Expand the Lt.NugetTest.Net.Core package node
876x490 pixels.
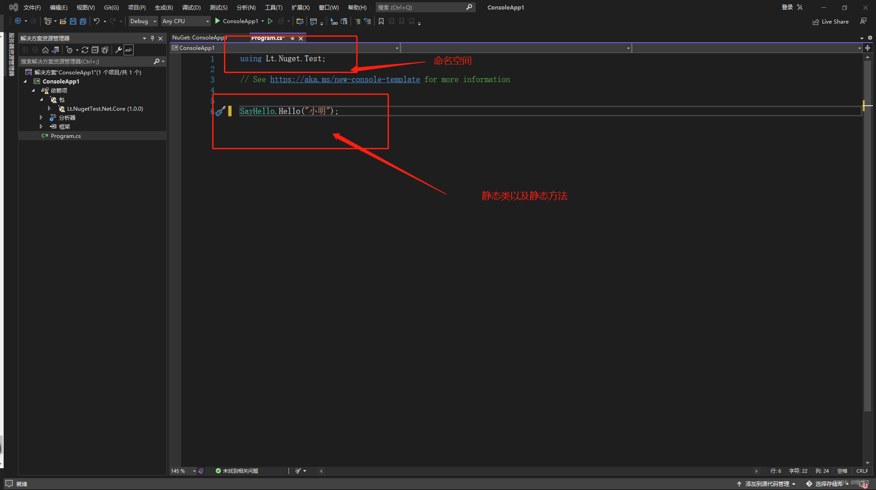click(49, 108)
